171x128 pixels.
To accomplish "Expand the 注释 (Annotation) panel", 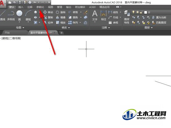I will 106,28.
